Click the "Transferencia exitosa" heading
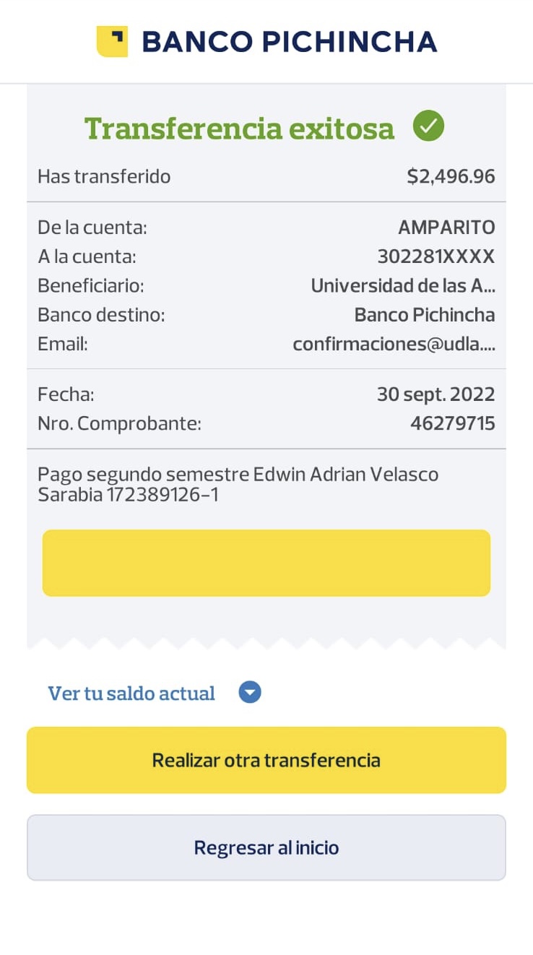This screenshot has height=955, width=533. point(240,128)
